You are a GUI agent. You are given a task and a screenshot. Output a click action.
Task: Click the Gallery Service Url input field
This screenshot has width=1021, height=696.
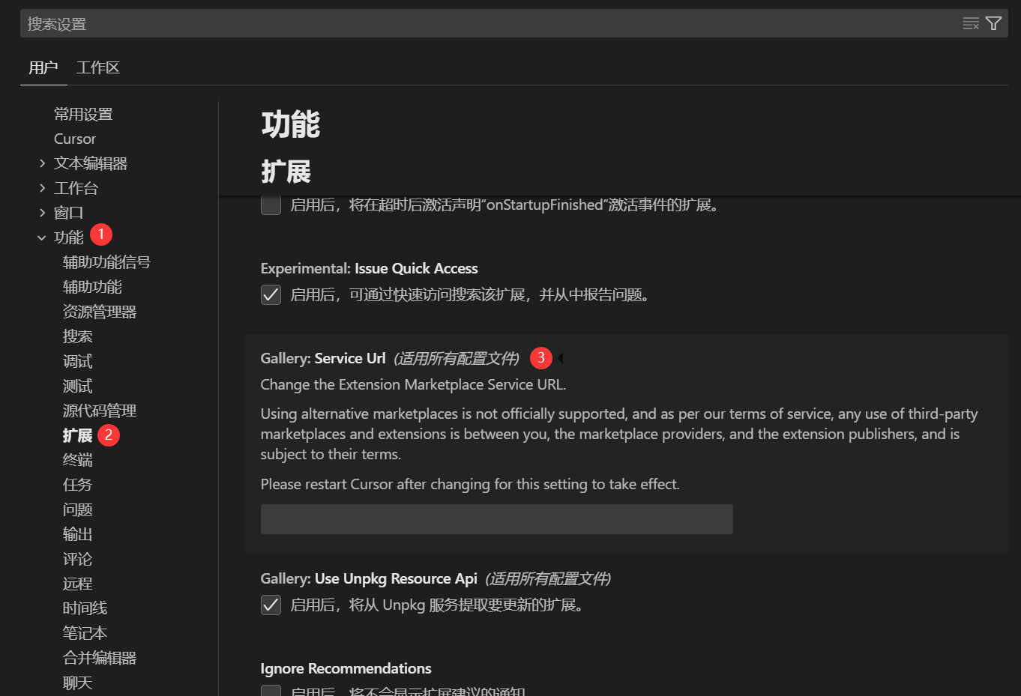[x=496, y=519]
